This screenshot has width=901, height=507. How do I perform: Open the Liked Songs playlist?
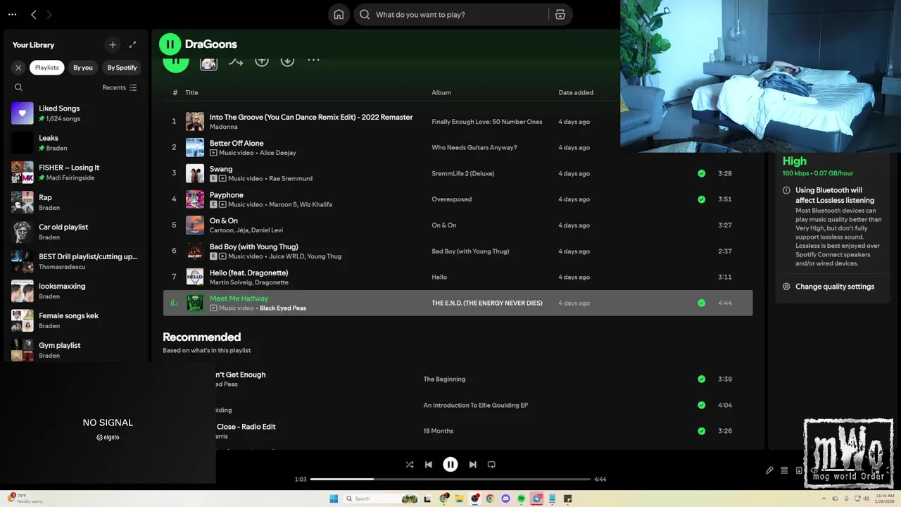75,113
